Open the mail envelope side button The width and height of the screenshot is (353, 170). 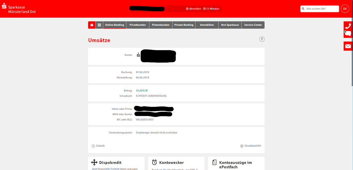point(348,46)
